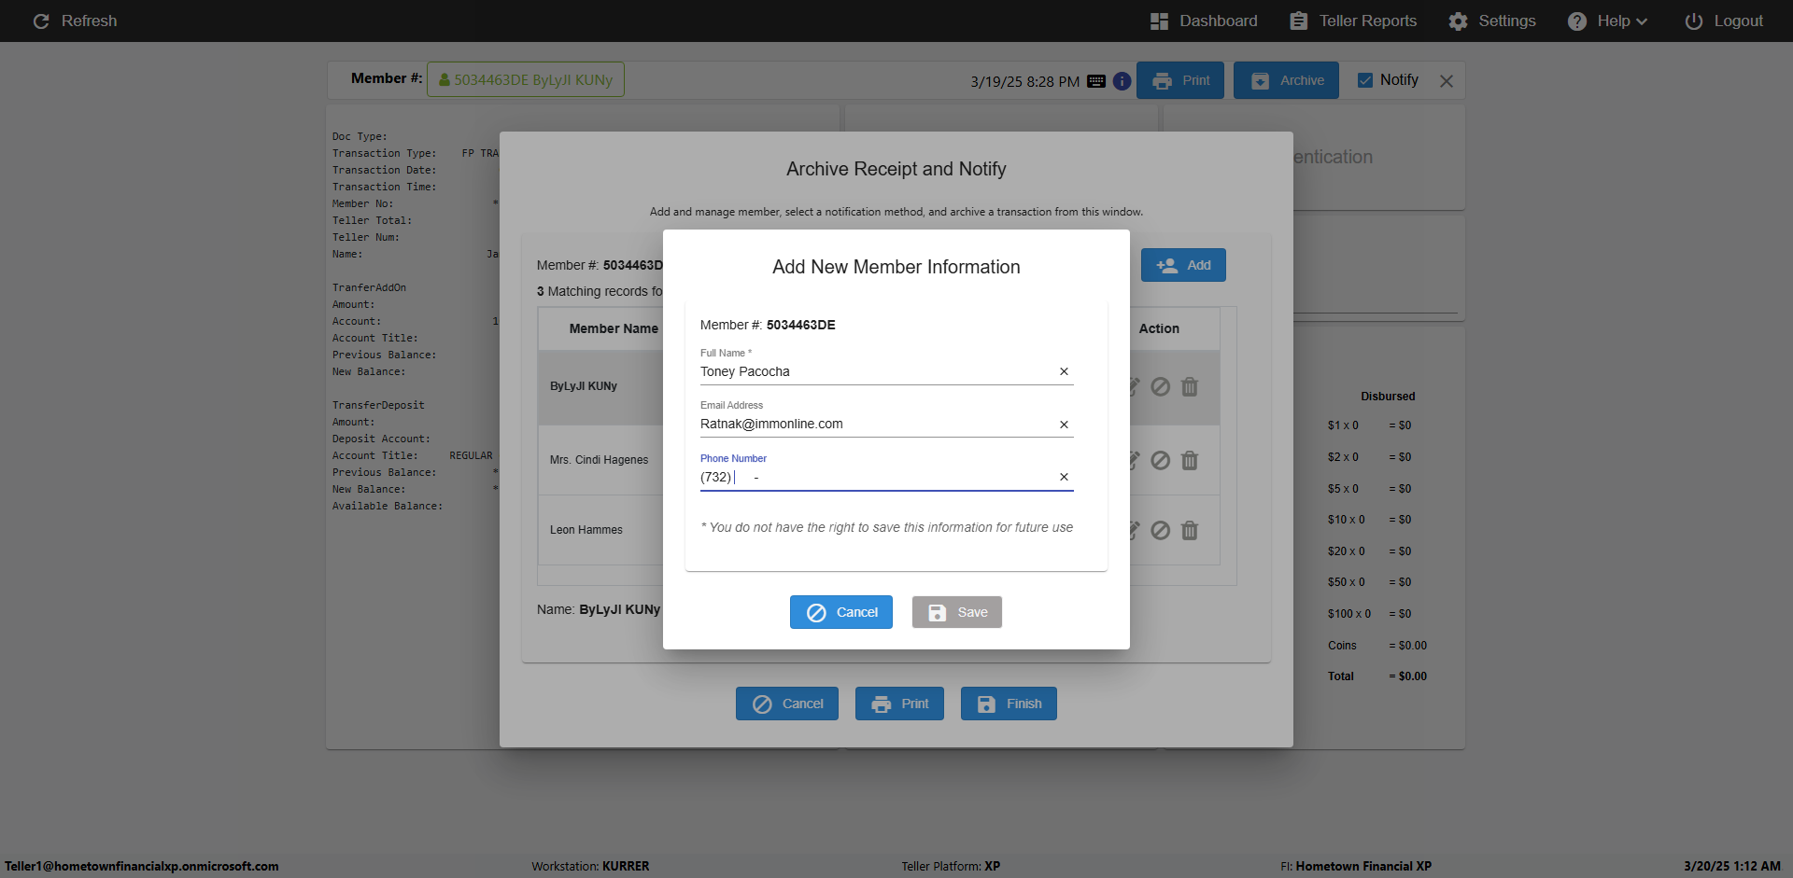Click the Action column header

[x=1159, y=328]
